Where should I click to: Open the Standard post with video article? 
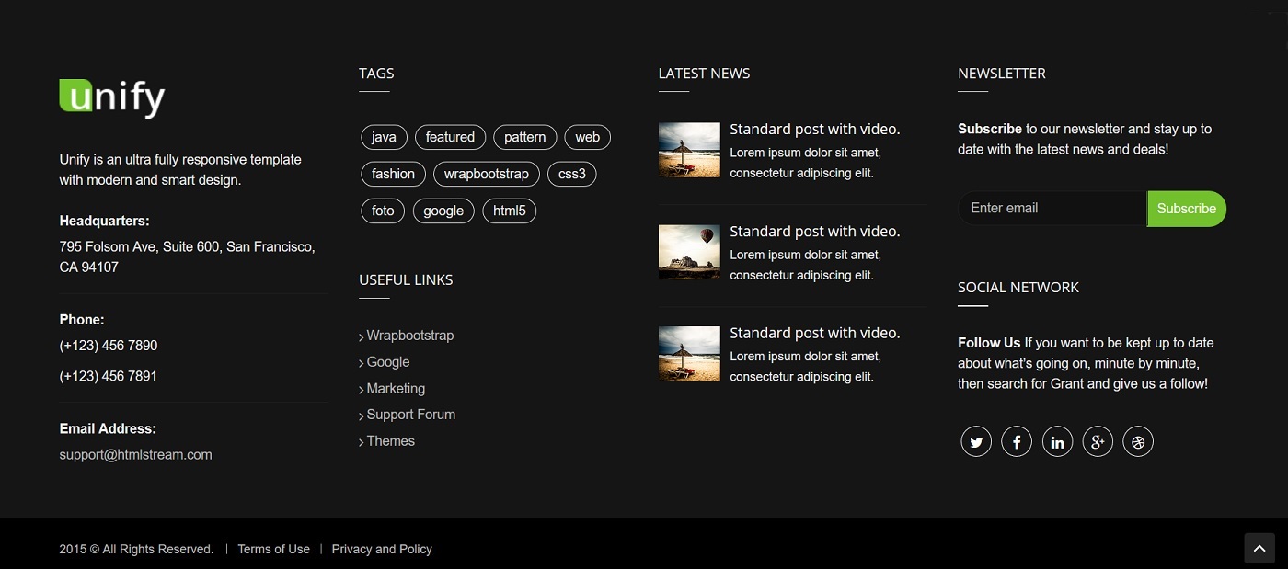pos(815,129)
